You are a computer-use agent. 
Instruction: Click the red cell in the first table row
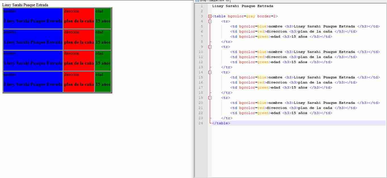pos(79,18)
